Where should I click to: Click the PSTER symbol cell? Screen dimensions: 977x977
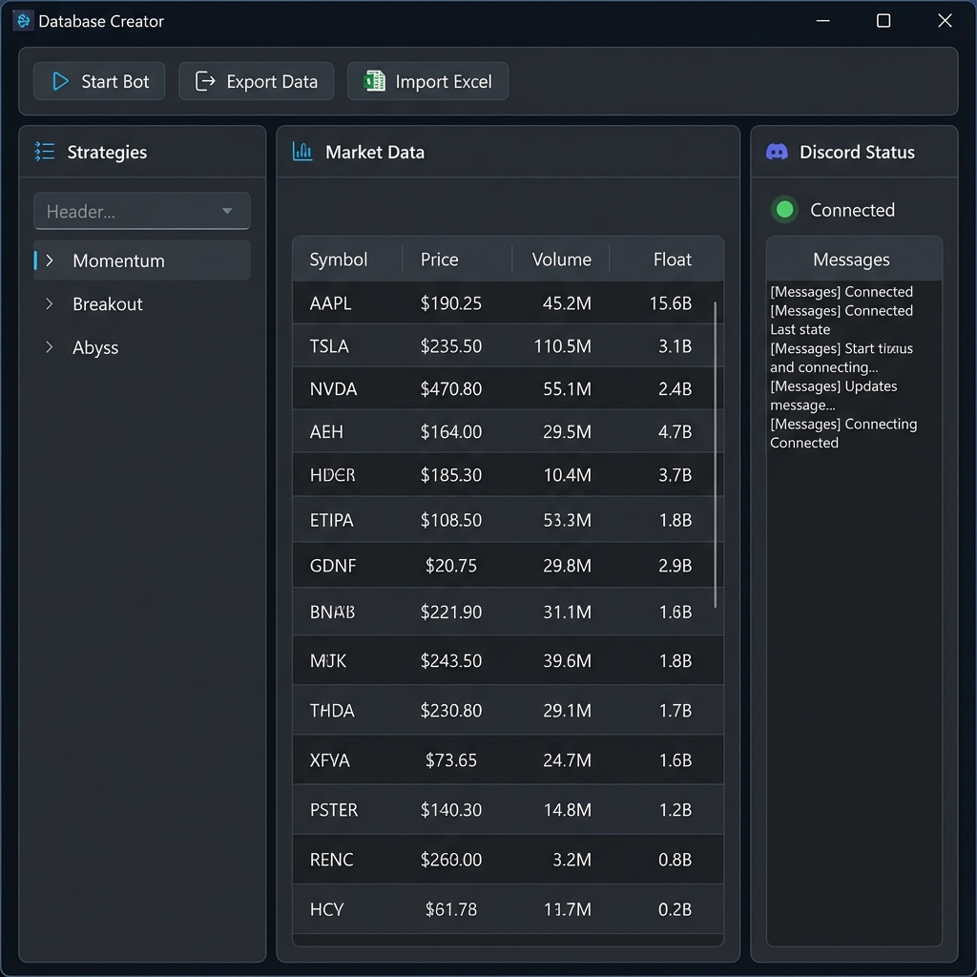point(334,810)
